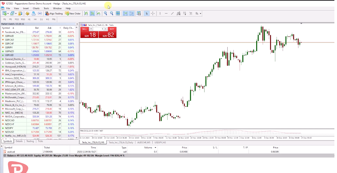Image resolution: width=337 pixels, height=173 pixels.
Task: Select the vertical line drawing tool
Action: point(160,13)
